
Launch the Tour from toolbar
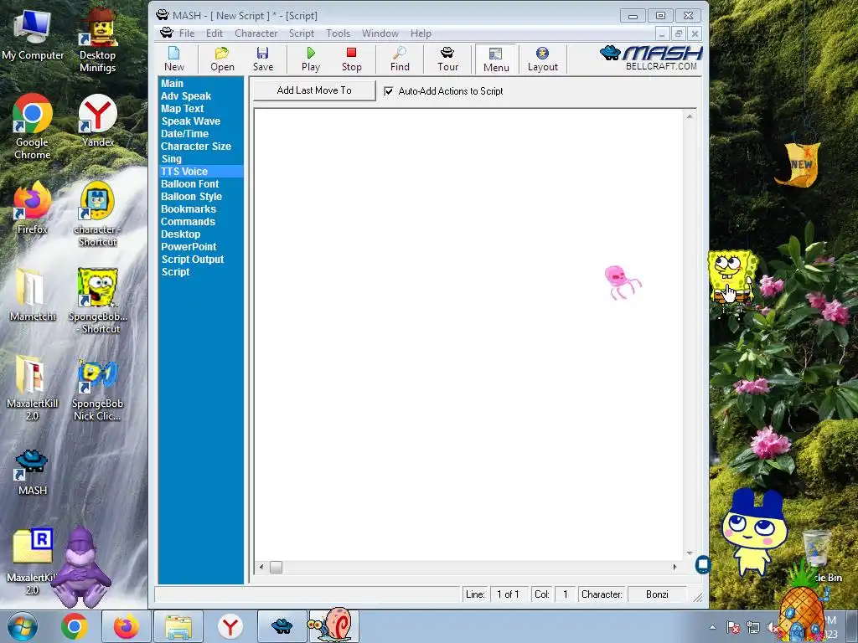[447, 59]
